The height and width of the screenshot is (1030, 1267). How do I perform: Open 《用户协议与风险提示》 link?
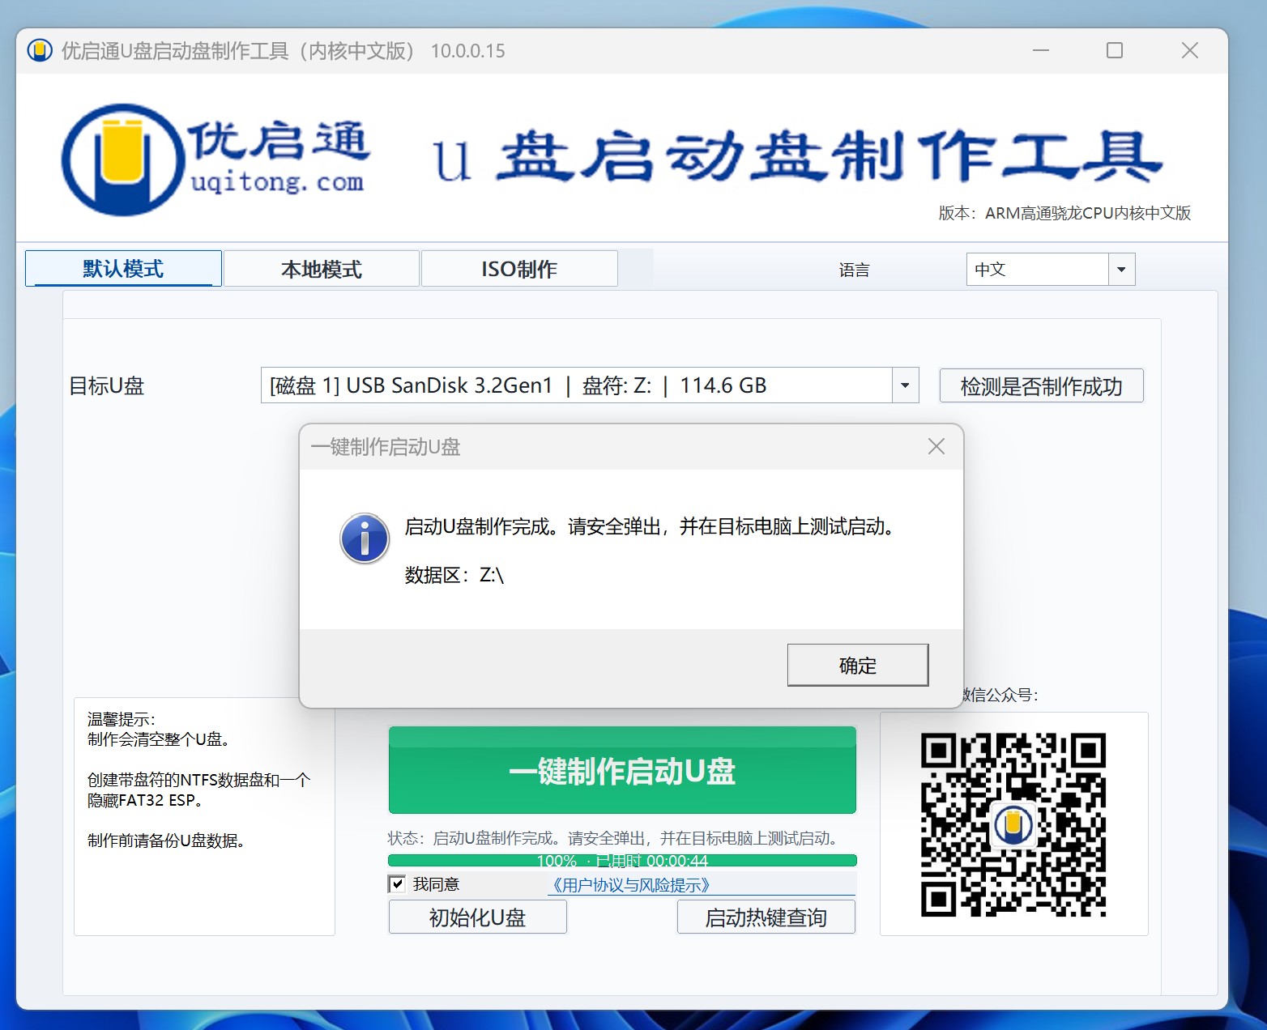coord(630,885)
